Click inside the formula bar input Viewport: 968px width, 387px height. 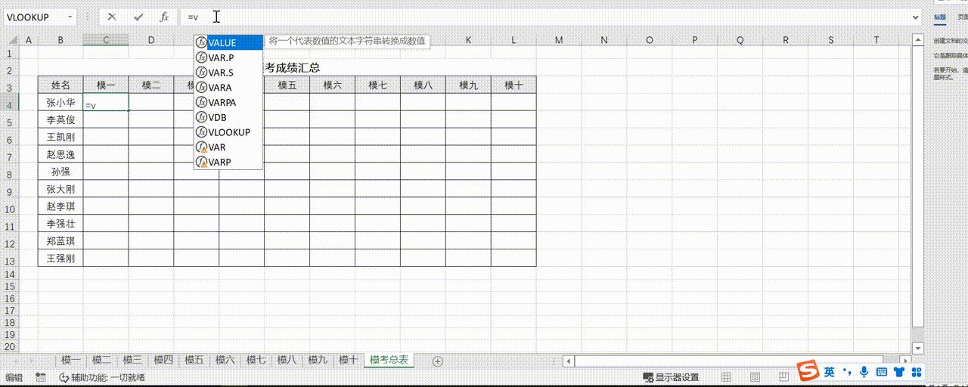click(544, 17)
